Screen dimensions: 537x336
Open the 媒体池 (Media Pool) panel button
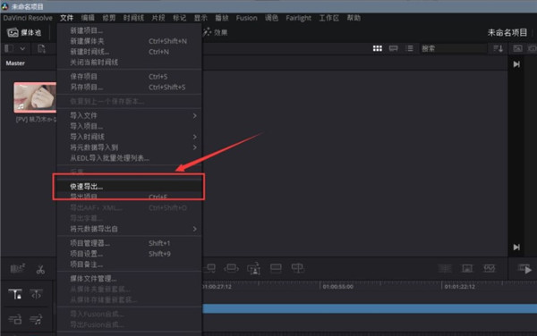24,32
